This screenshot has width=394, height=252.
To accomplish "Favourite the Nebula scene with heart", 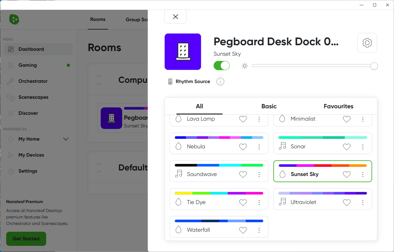I will pos(243,147).
